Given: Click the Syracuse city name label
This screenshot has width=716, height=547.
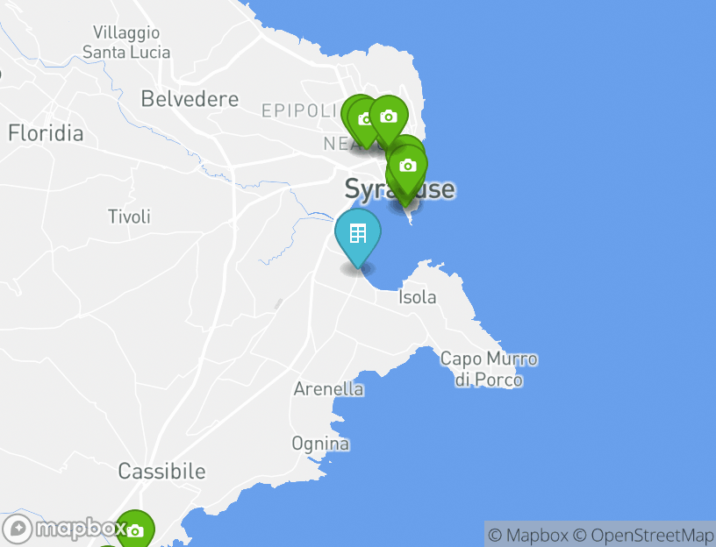Looking at the screenshot, I should point(400,188).
